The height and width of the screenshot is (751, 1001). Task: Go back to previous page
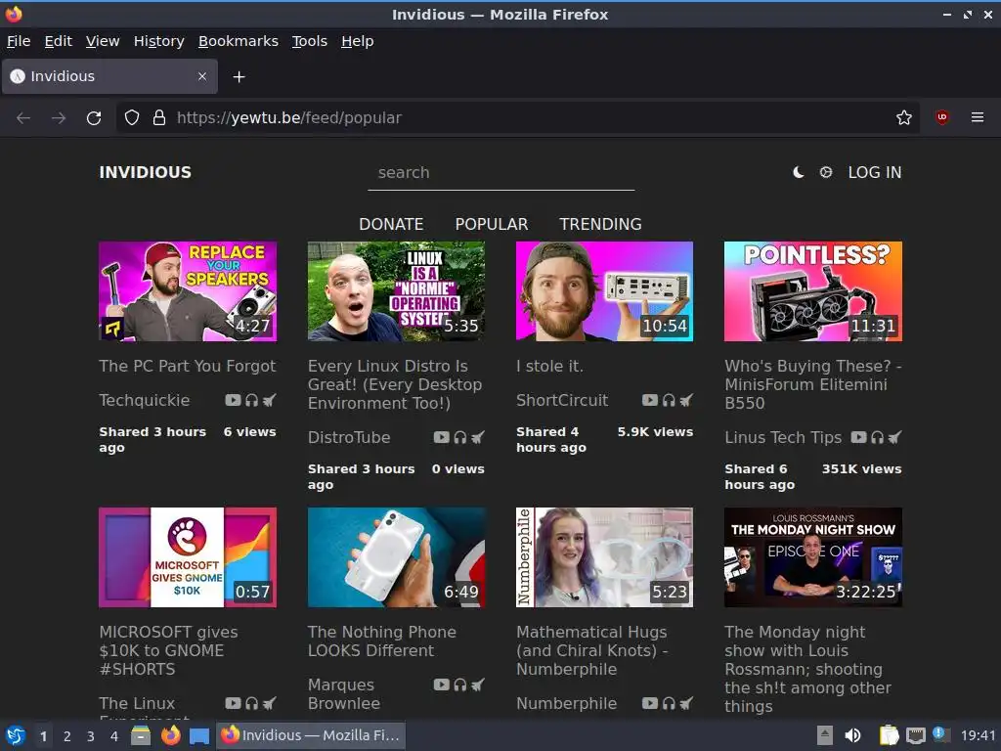tap(23, 118)
